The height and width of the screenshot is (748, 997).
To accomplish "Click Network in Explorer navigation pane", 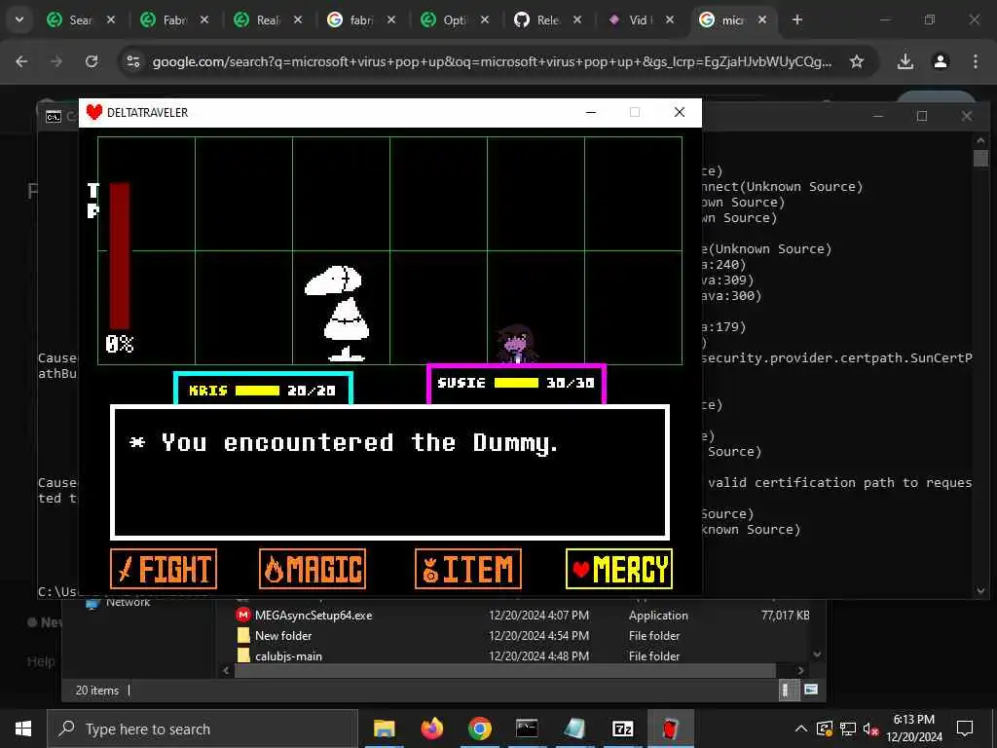I will coord(128,602).
